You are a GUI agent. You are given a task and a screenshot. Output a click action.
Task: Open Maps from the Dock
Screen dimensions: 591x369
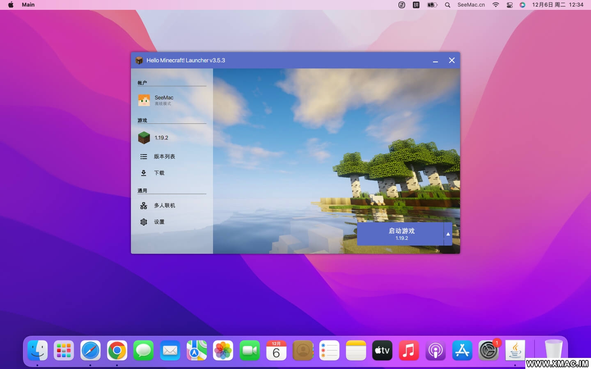click(x=197, y=351)
